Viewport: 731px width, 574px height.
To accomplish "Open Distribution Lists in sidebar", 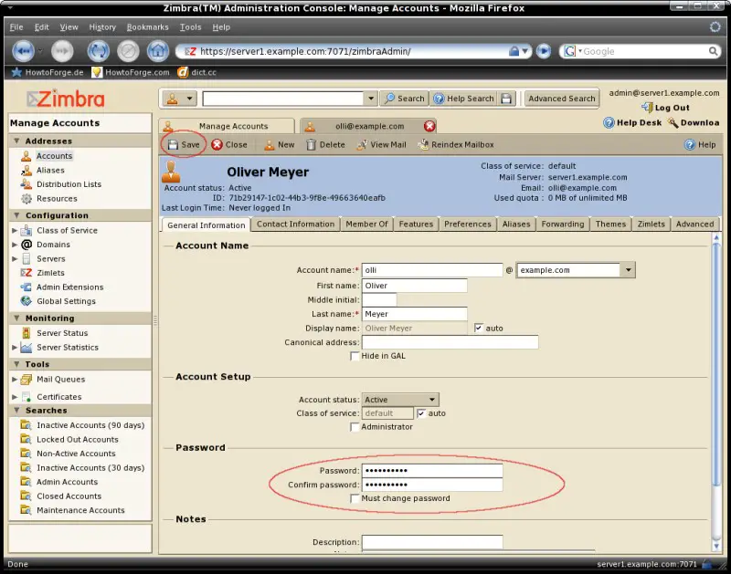I will pos(69,184).
